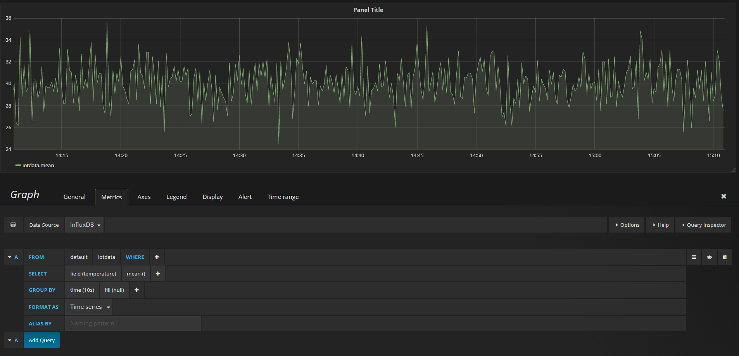Add a WHERE condition with plus icon
739x356 pixels.
157,257
